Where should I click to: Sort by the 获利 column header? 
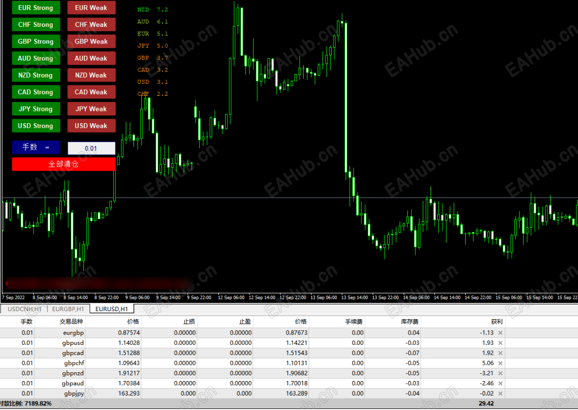[x=463, y=322]
